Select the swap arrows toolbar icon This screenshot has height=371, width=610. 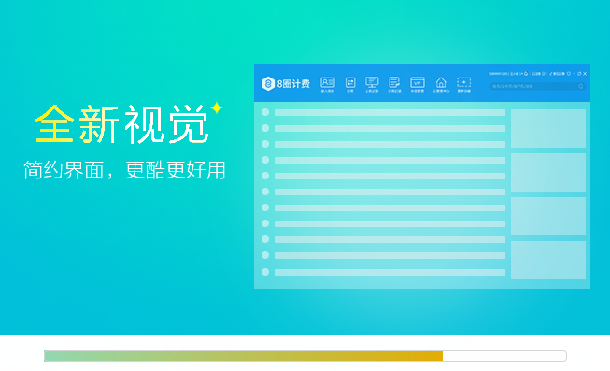(350, 82)
